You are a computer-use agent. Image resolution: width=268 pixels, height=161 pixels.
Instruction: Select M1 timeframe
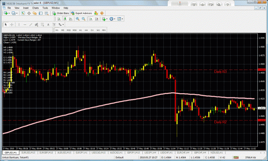click(x=57, y=30)
